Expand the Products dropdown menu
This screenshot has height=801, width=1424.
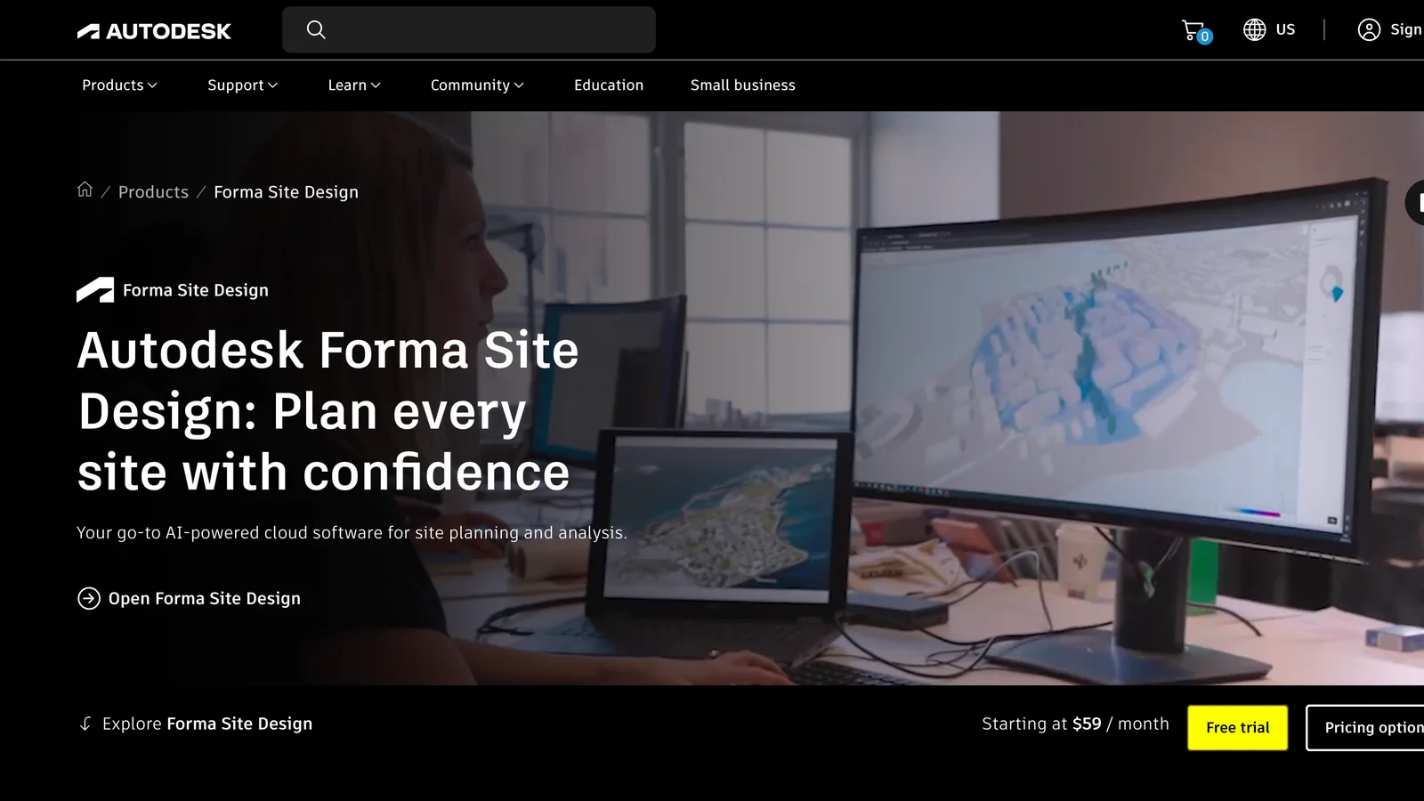[x=119, y=85]
